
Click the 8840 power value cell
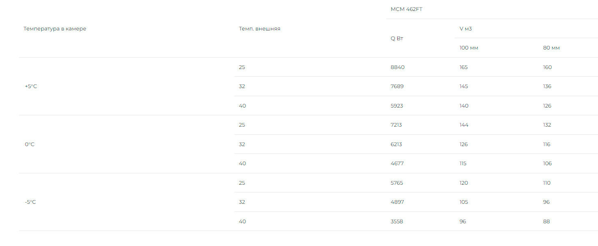click(398, 67)
